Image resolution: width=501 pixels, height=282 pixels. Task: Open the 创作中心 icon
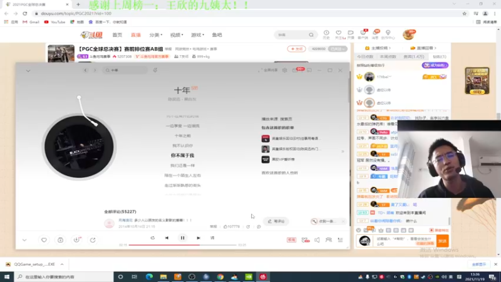click(388, 34)
